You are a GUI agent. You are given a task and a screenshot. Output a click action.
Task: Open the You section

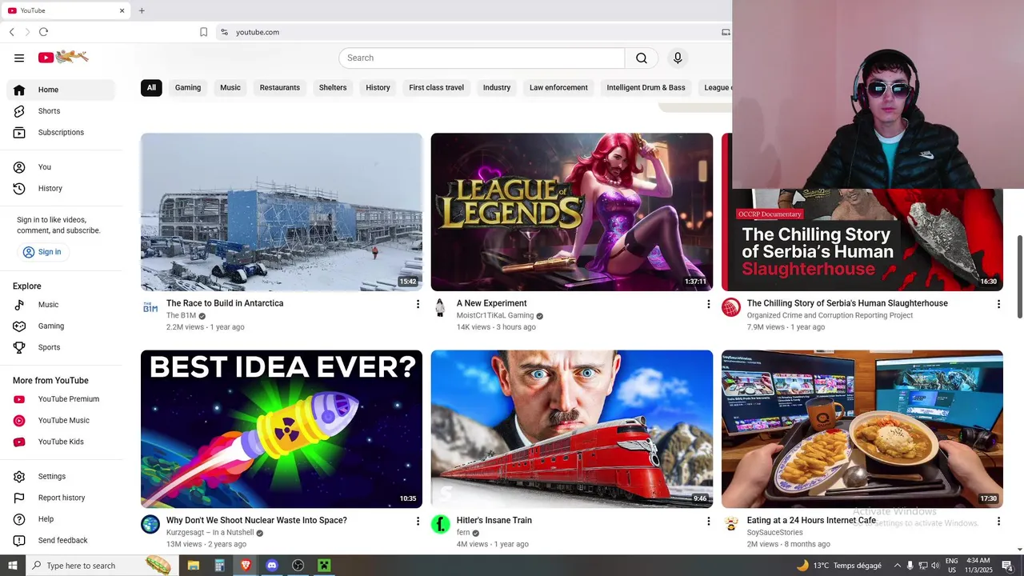[61, 167]
